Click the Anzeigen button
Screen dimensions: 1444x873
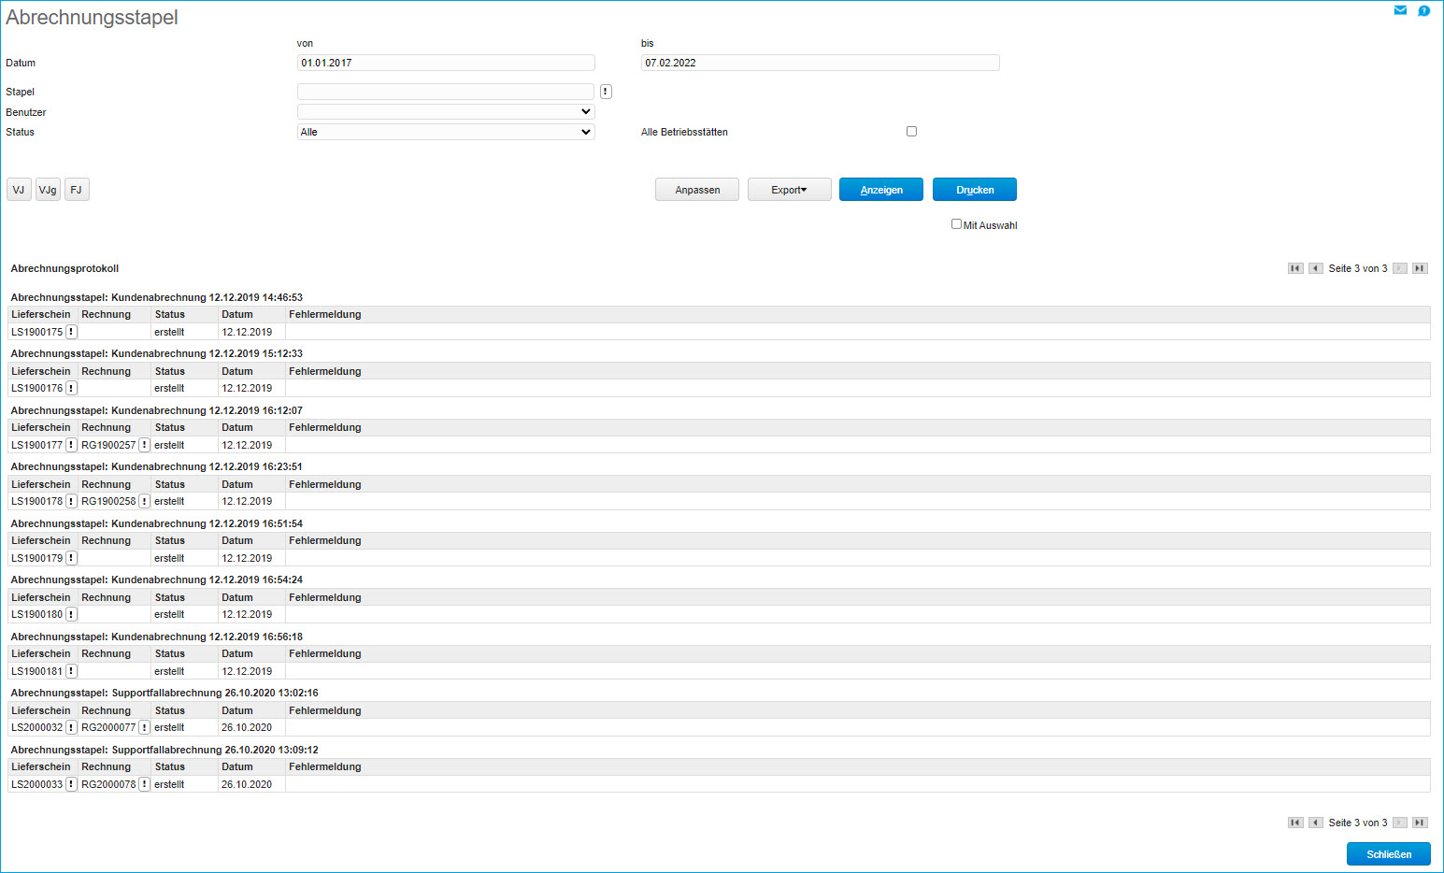880,190
